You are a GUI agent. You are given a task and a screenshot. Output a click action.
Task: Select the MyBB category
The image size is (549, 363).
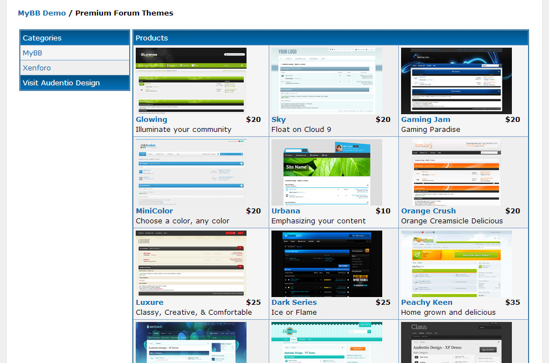click(33, 53)
